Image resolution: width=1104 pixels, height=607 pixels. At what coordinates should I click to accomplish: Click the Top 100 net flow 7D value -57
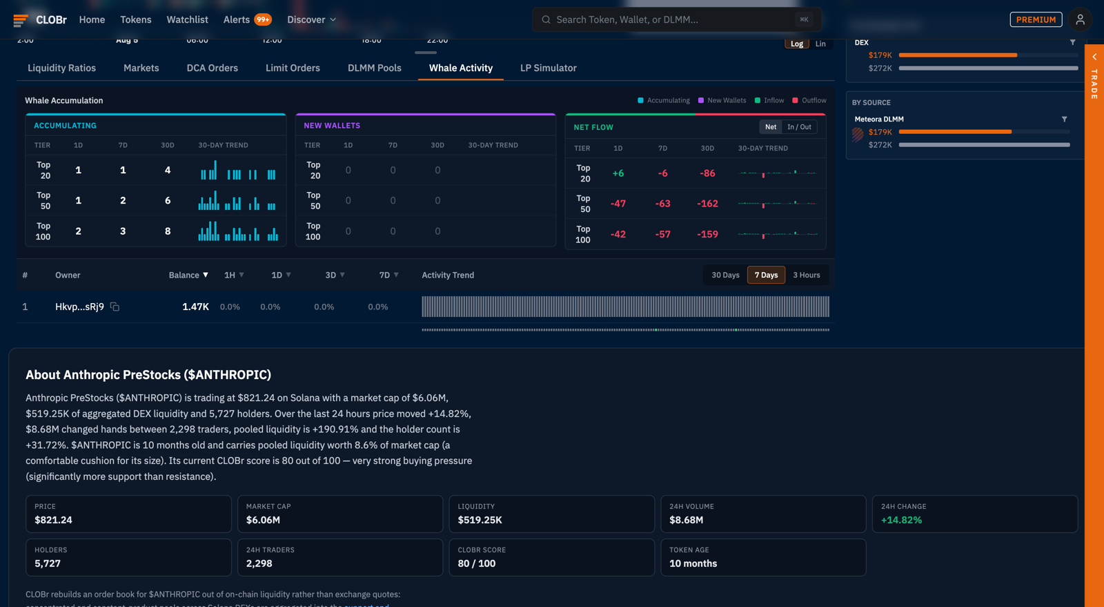[x=662, y=234]
